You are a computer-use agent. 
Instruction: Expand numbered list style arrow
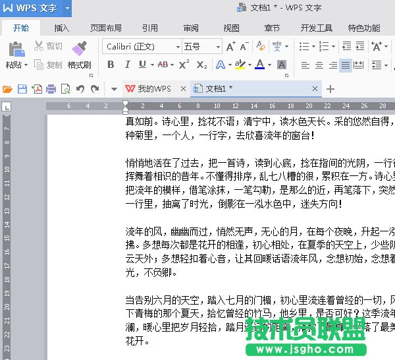pos(333,46)
